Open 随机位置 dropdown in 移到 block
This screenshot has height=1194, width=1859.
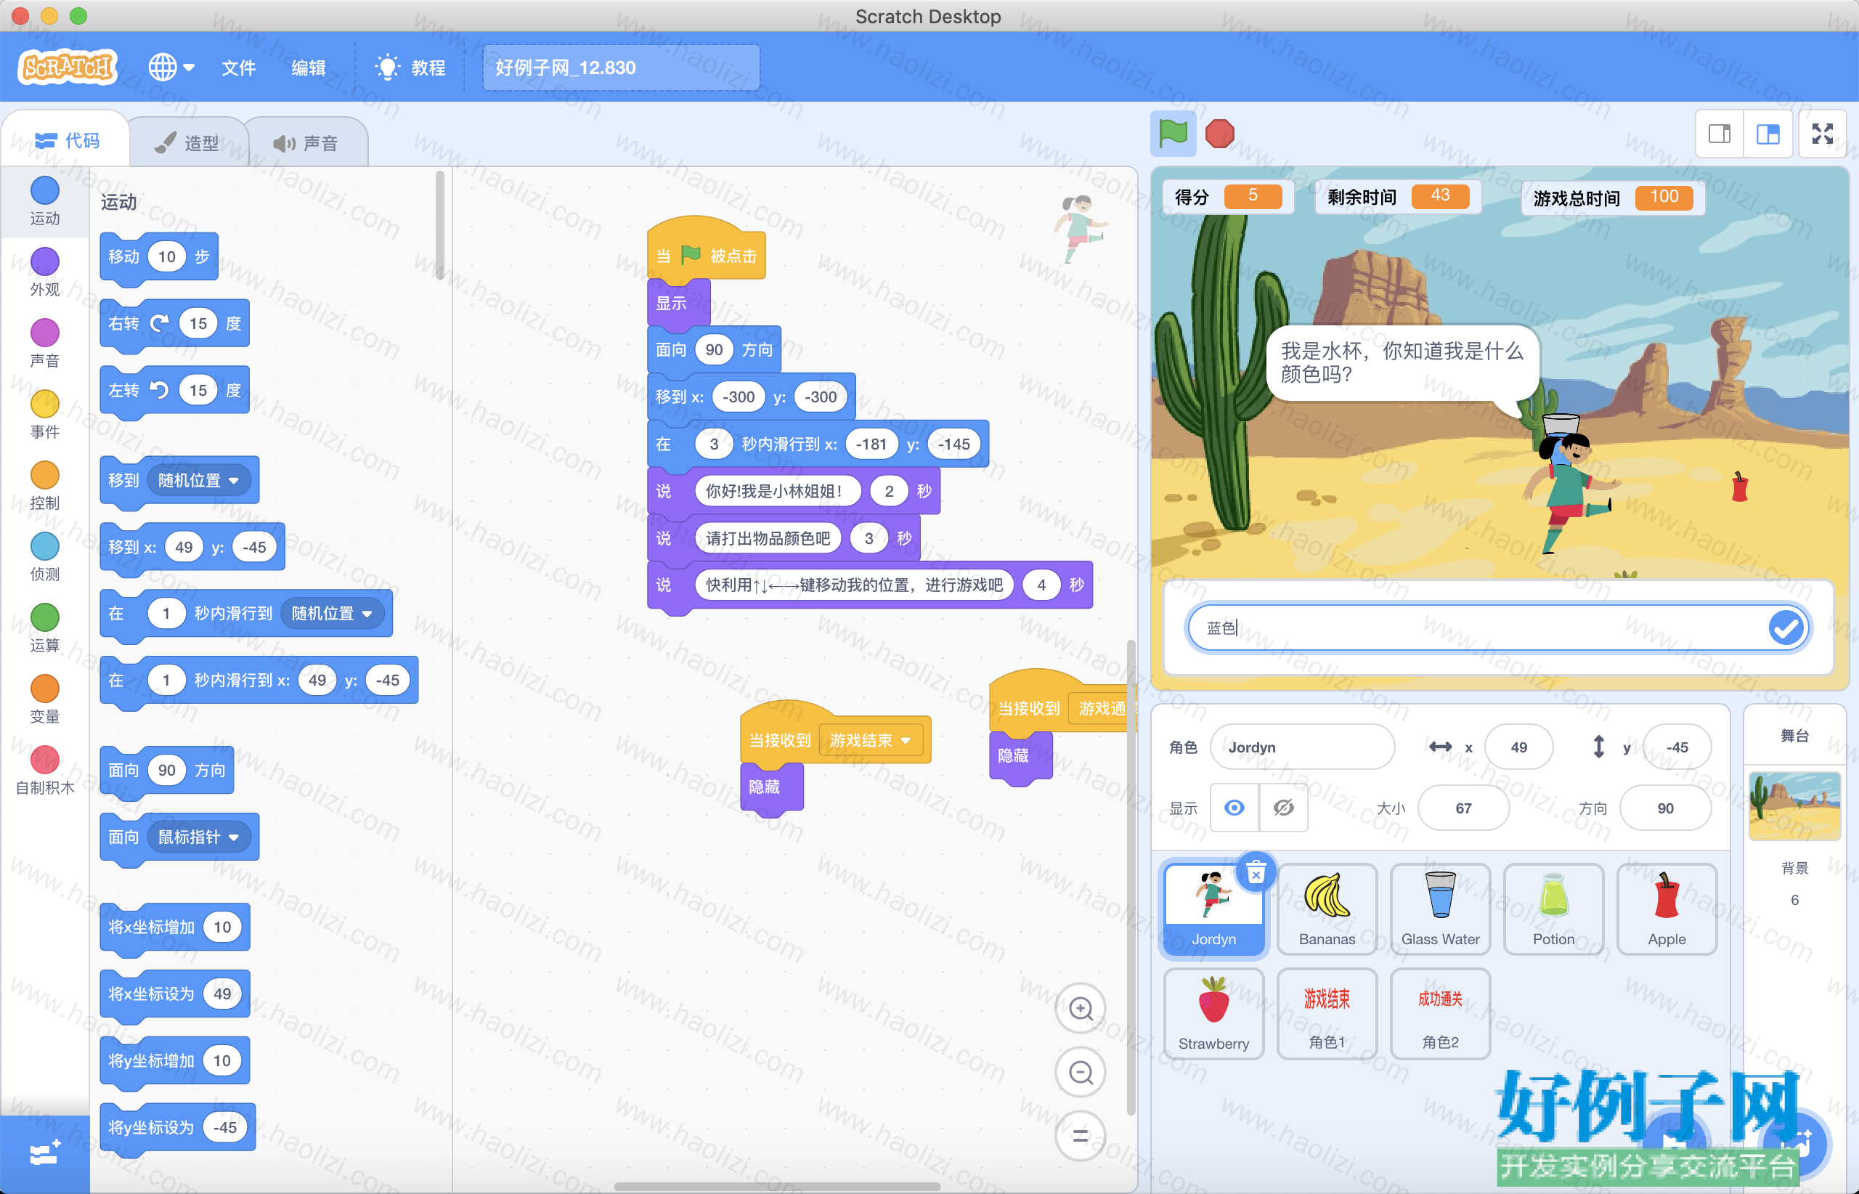point(198,481)
